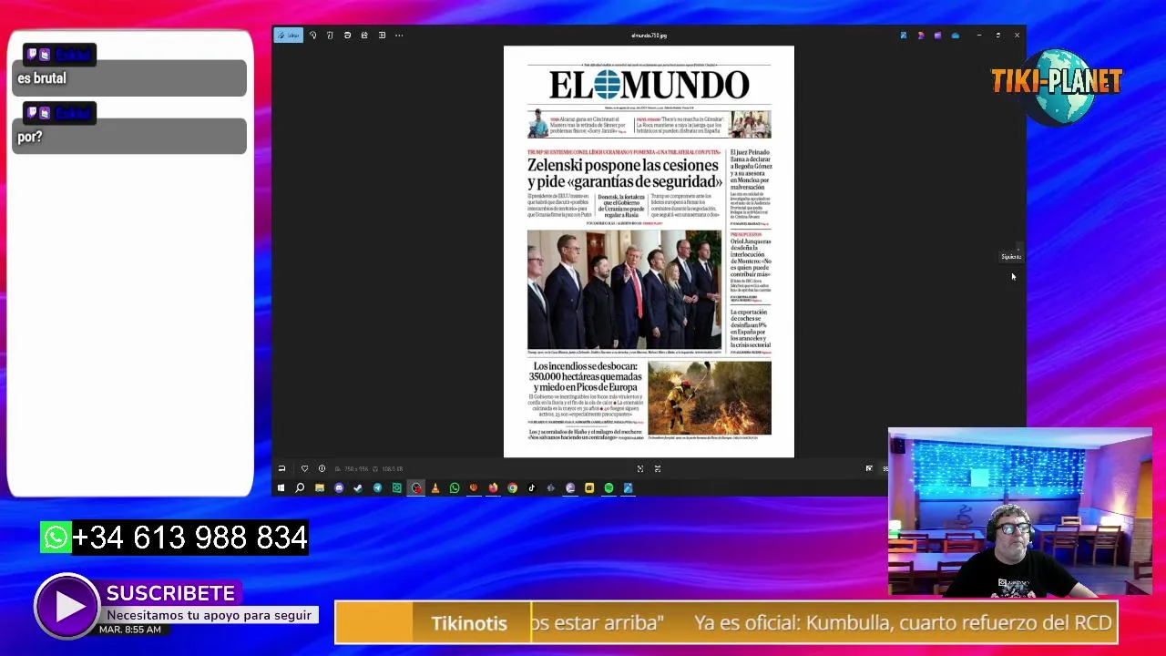Show file info with the info icon
The width and height of the screenshot is (1166, 656).
click(322, 468)
